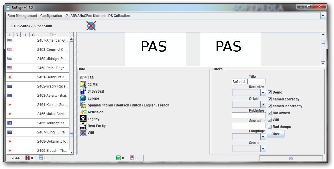Click the EU flag for 2462-Wacky Race...
Image resolution: width=334 pixels, height=169 pixels.
(x=10, y=86)
